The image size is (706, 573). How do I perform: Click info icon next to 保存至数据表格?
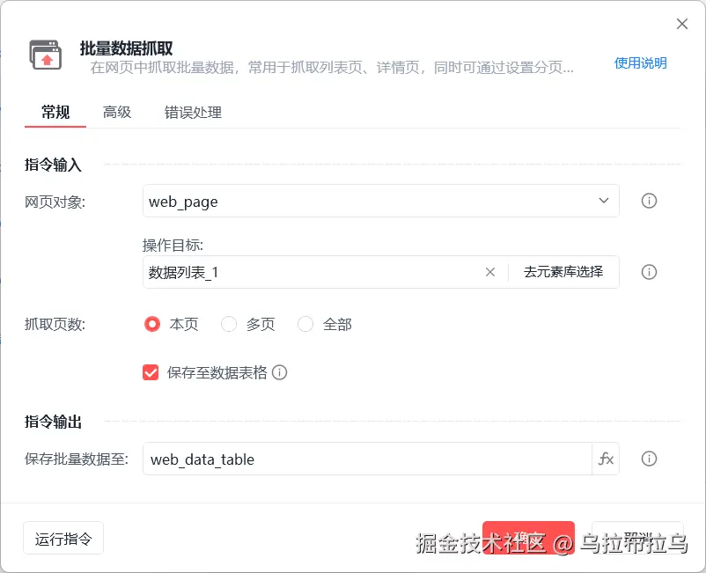[280, 372]
